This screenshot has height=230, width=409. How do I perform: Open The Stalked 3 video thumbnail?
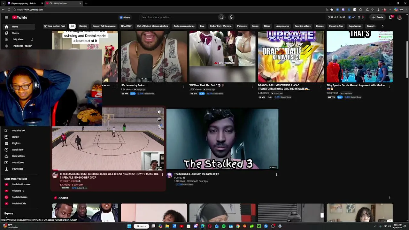pyautogui.click(x=222, y=139)
